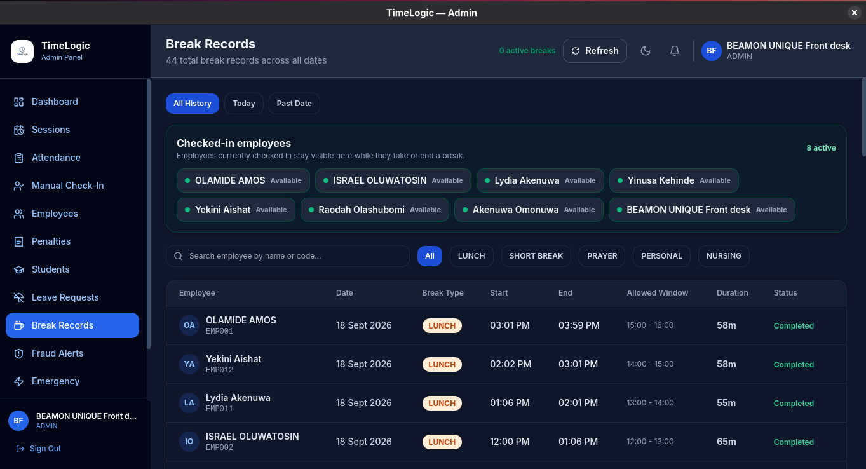Open Emergency section
The width and height of the screenshot is (866, 469).
pos(72,381)
